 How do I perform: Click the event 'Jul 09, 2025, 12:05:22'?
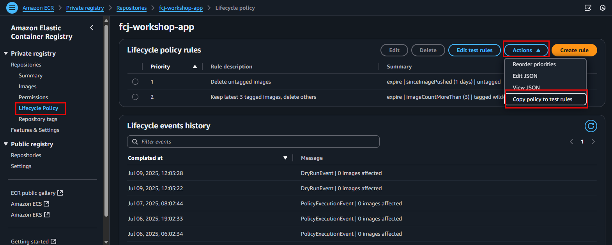point(155,188)
